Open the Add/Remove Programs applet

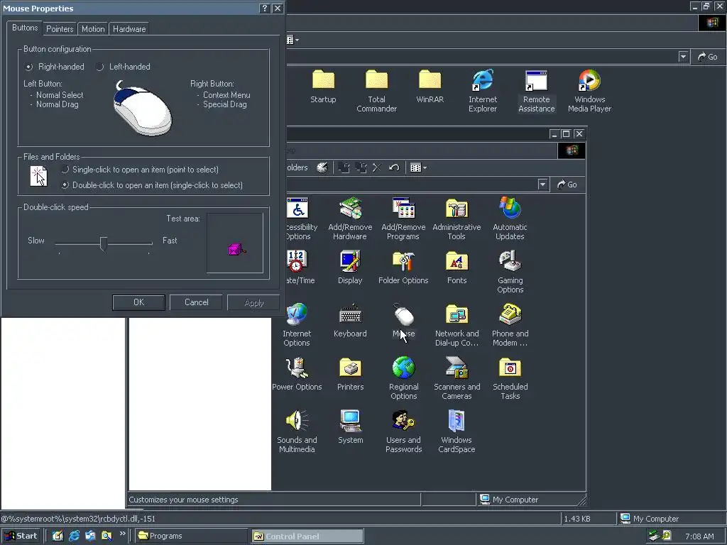pyautogui.click(x=403, y=219)
